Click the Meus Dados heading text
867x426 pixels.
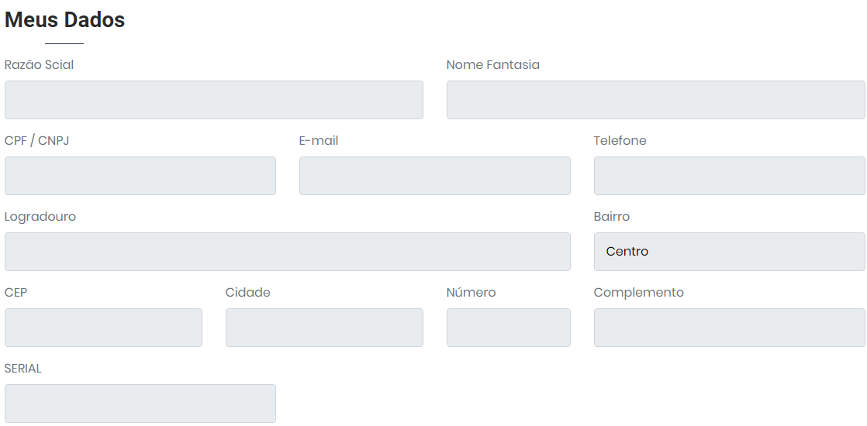pos(64,20)
